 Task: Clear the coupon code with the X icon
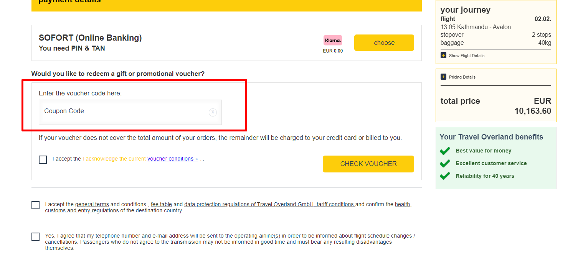[213, 112]
